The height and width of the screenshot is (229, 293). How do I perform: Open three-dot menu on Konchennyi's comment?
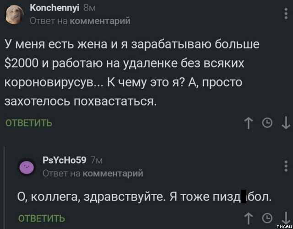[286, 15]
